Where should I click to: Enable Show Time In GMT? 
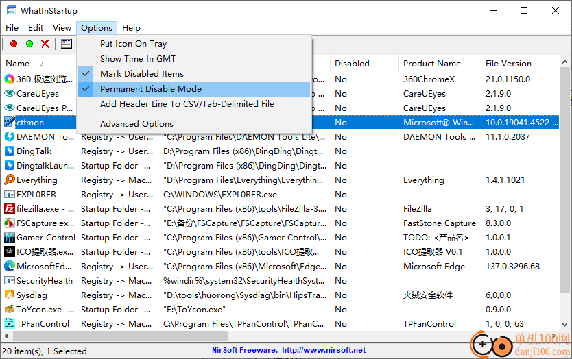(194, 59)
